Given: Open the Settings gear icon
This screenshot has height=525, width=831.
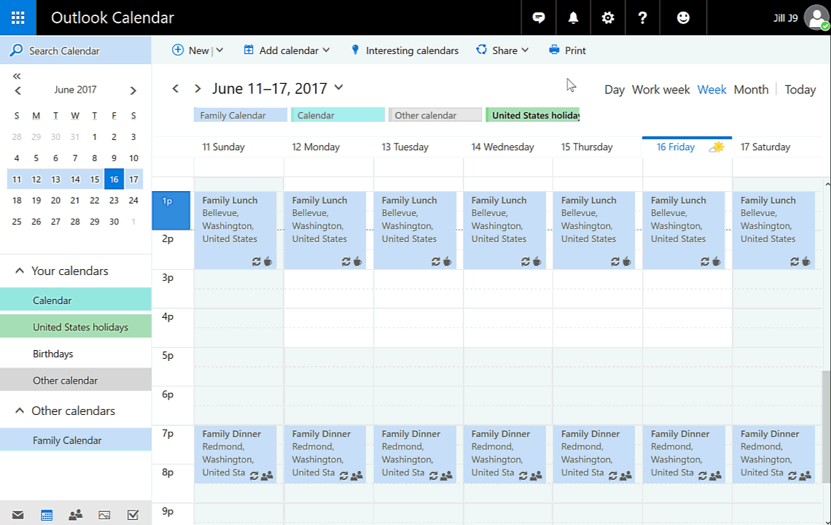Looking at the screenshot, I should (608, 17).
